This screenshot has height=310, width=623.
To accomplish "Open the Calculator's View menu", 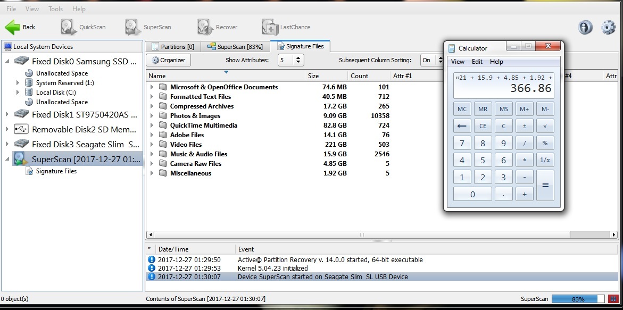I will pyautogui.click(x=458, y=62).
